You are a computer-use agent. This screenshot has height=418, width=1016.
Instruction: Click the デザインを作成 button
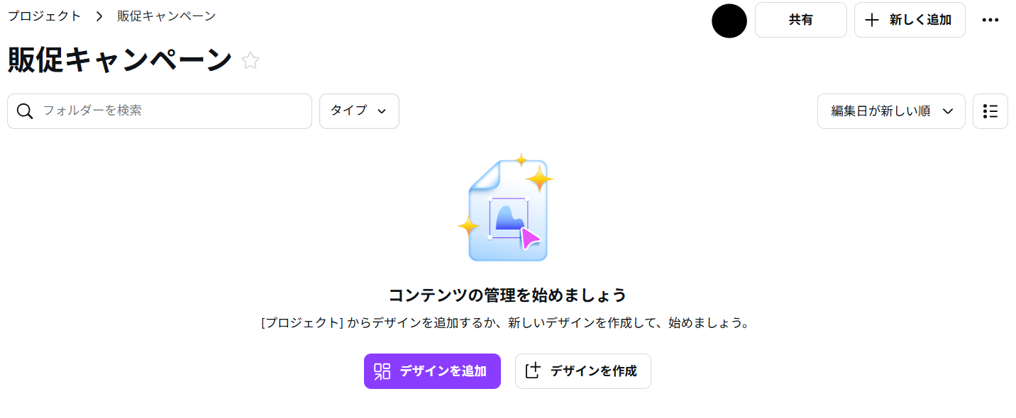point(582,371)
